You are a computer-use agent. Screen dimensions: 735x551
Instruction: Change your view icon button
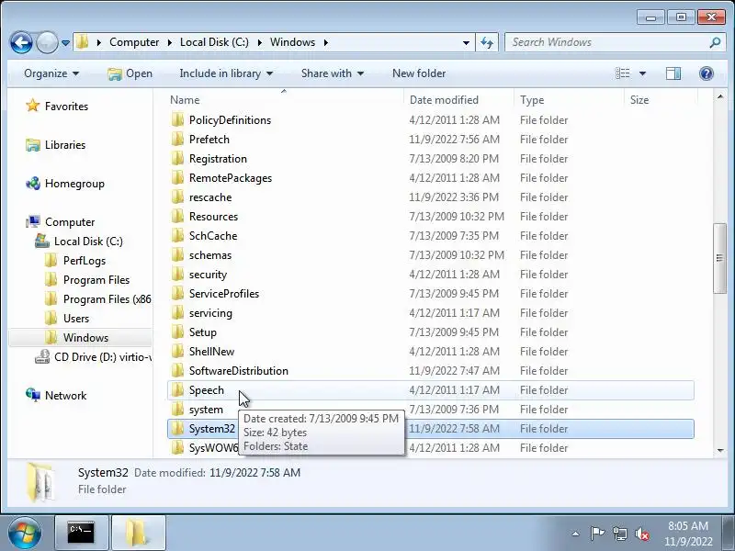623,73
